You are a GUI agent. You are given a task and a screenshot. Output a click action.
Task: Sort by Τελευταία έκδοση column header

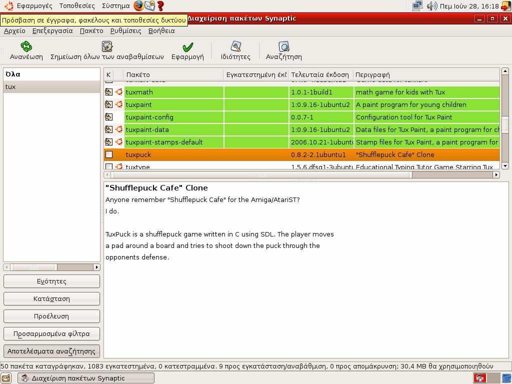point(320,75)
